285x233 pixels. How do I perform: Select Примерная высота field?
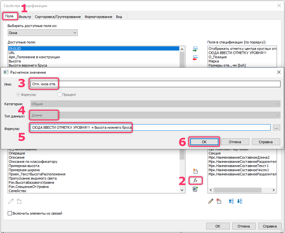(94, 166)
